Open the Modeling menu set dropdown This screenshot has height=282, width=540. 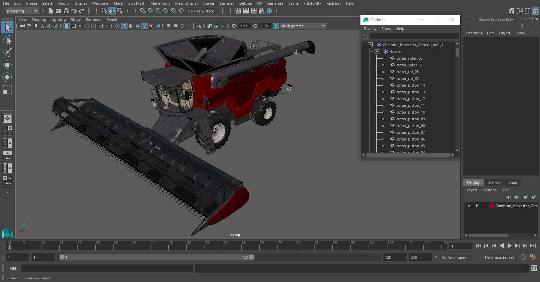[22, 11]
